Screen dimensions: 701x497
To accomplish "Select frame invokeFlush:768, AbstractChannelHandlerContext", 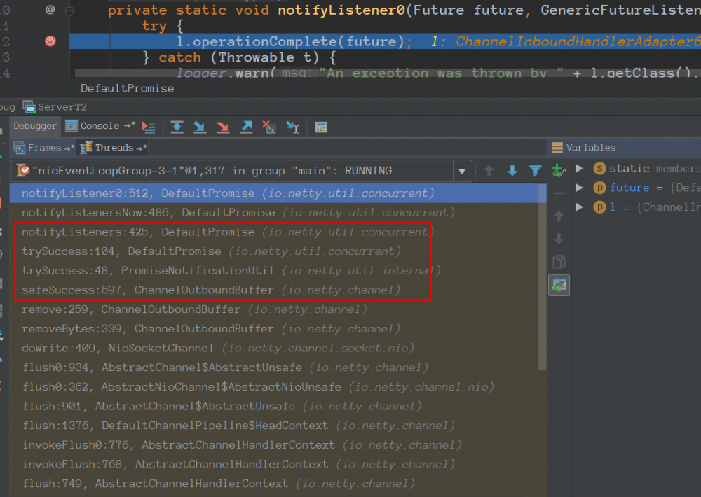I will 274,464.
